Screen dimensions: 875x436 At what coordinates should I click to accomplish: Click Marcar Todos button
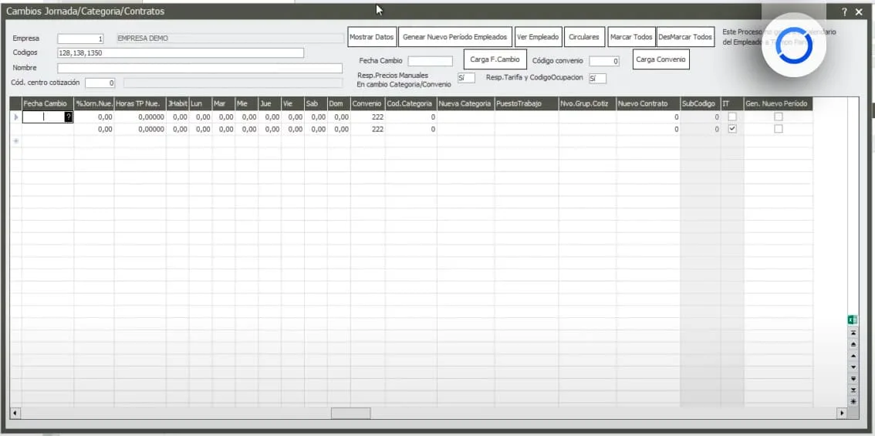click(631, 37)
